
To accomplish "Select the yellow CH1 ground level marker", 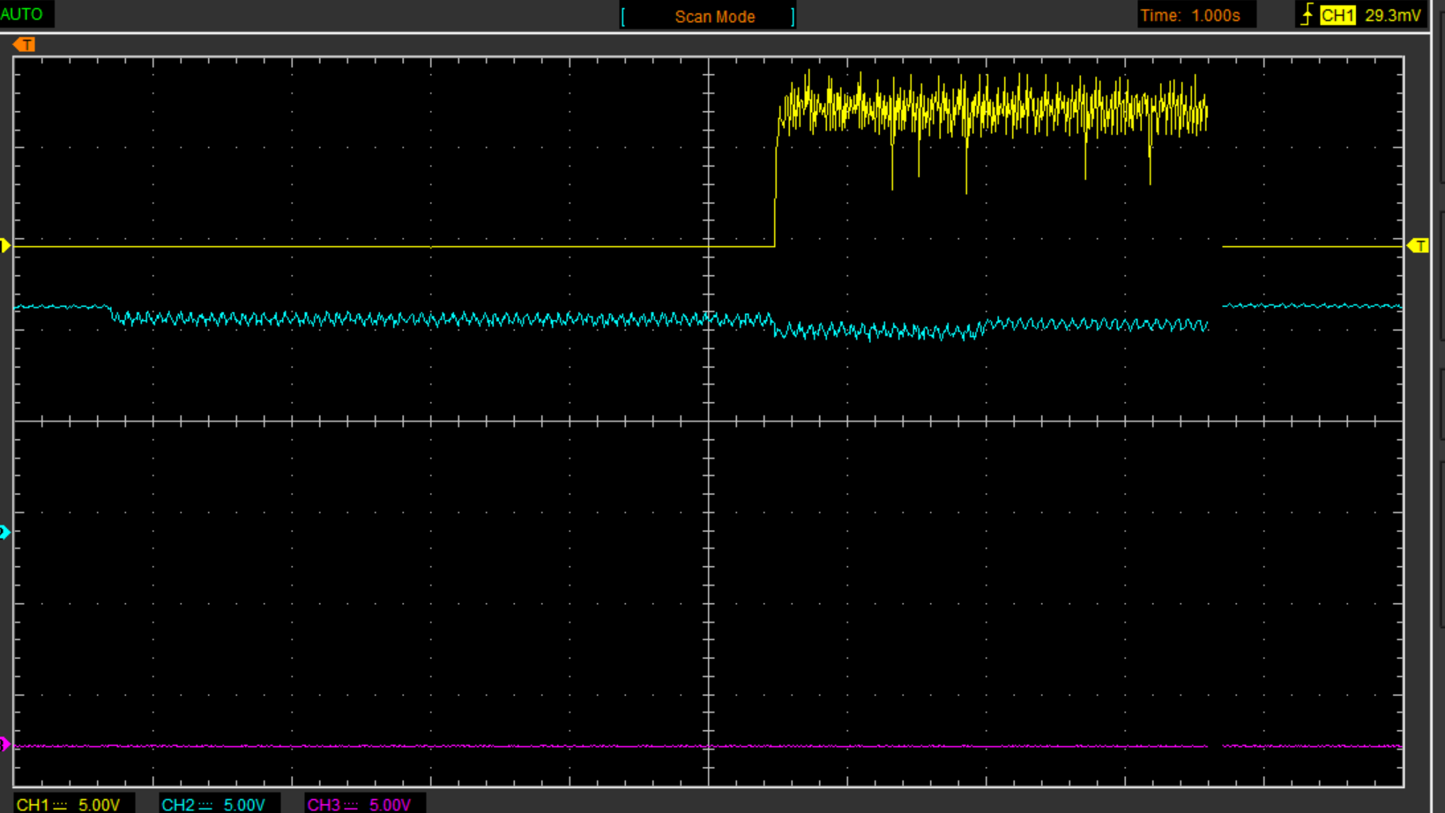I will [5, 246].
